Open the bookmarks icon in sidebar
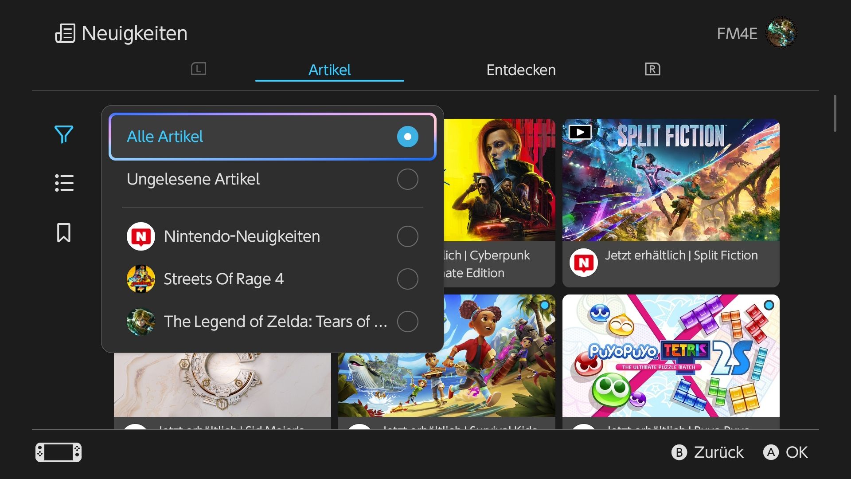Image resolution: width=851 pixels, height=479 pixels. pos(64,233)
